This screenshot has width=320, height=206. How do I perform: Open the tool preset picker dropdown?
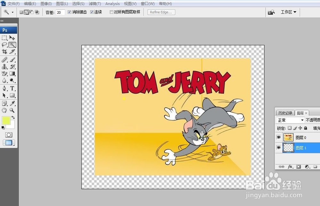(12, 12)
